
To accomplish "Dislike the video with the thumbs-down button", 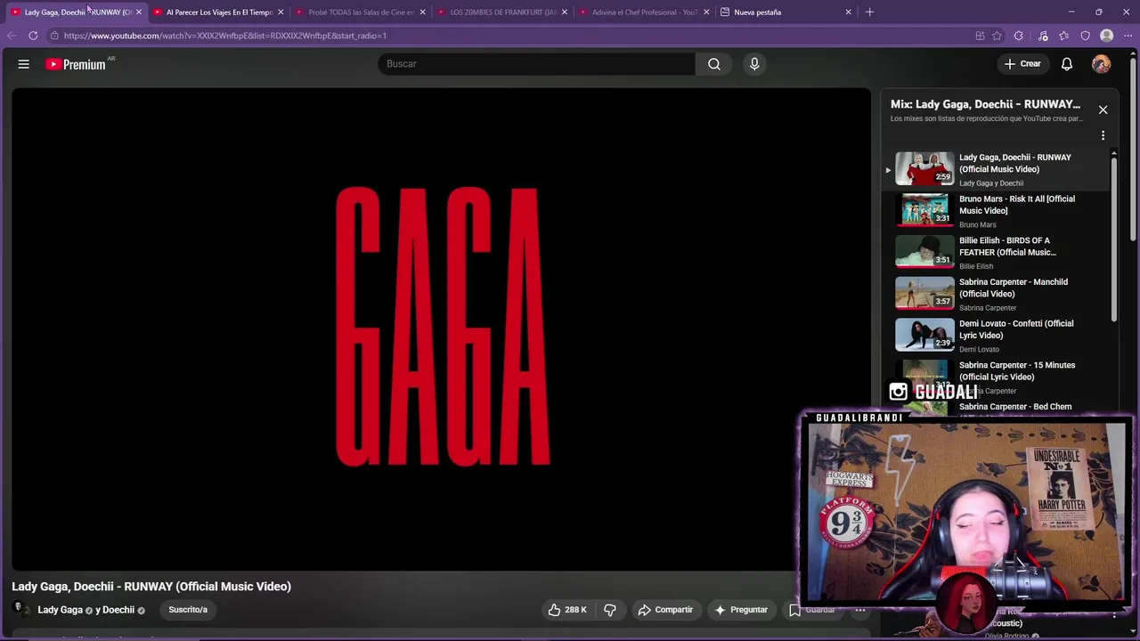I will [x=610, y=610].
